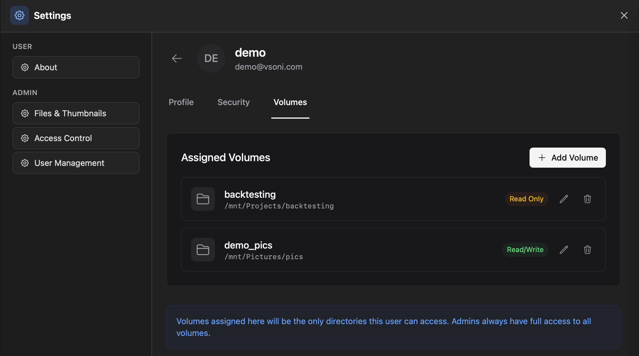
Task: Select the Volumes tab
Action: 290,102
